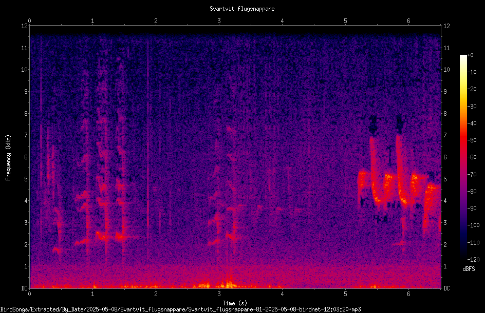
Task: Click the white top of the dBFS color bar
Action: [x=463, y=57]
